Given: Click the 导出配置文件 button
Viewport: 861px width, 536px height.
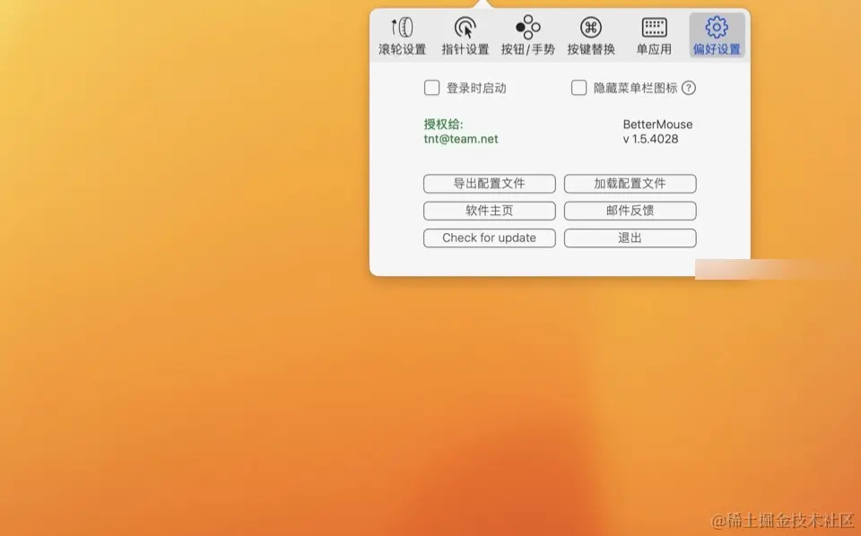Looking at the screenshot, I should coord(490,183).
